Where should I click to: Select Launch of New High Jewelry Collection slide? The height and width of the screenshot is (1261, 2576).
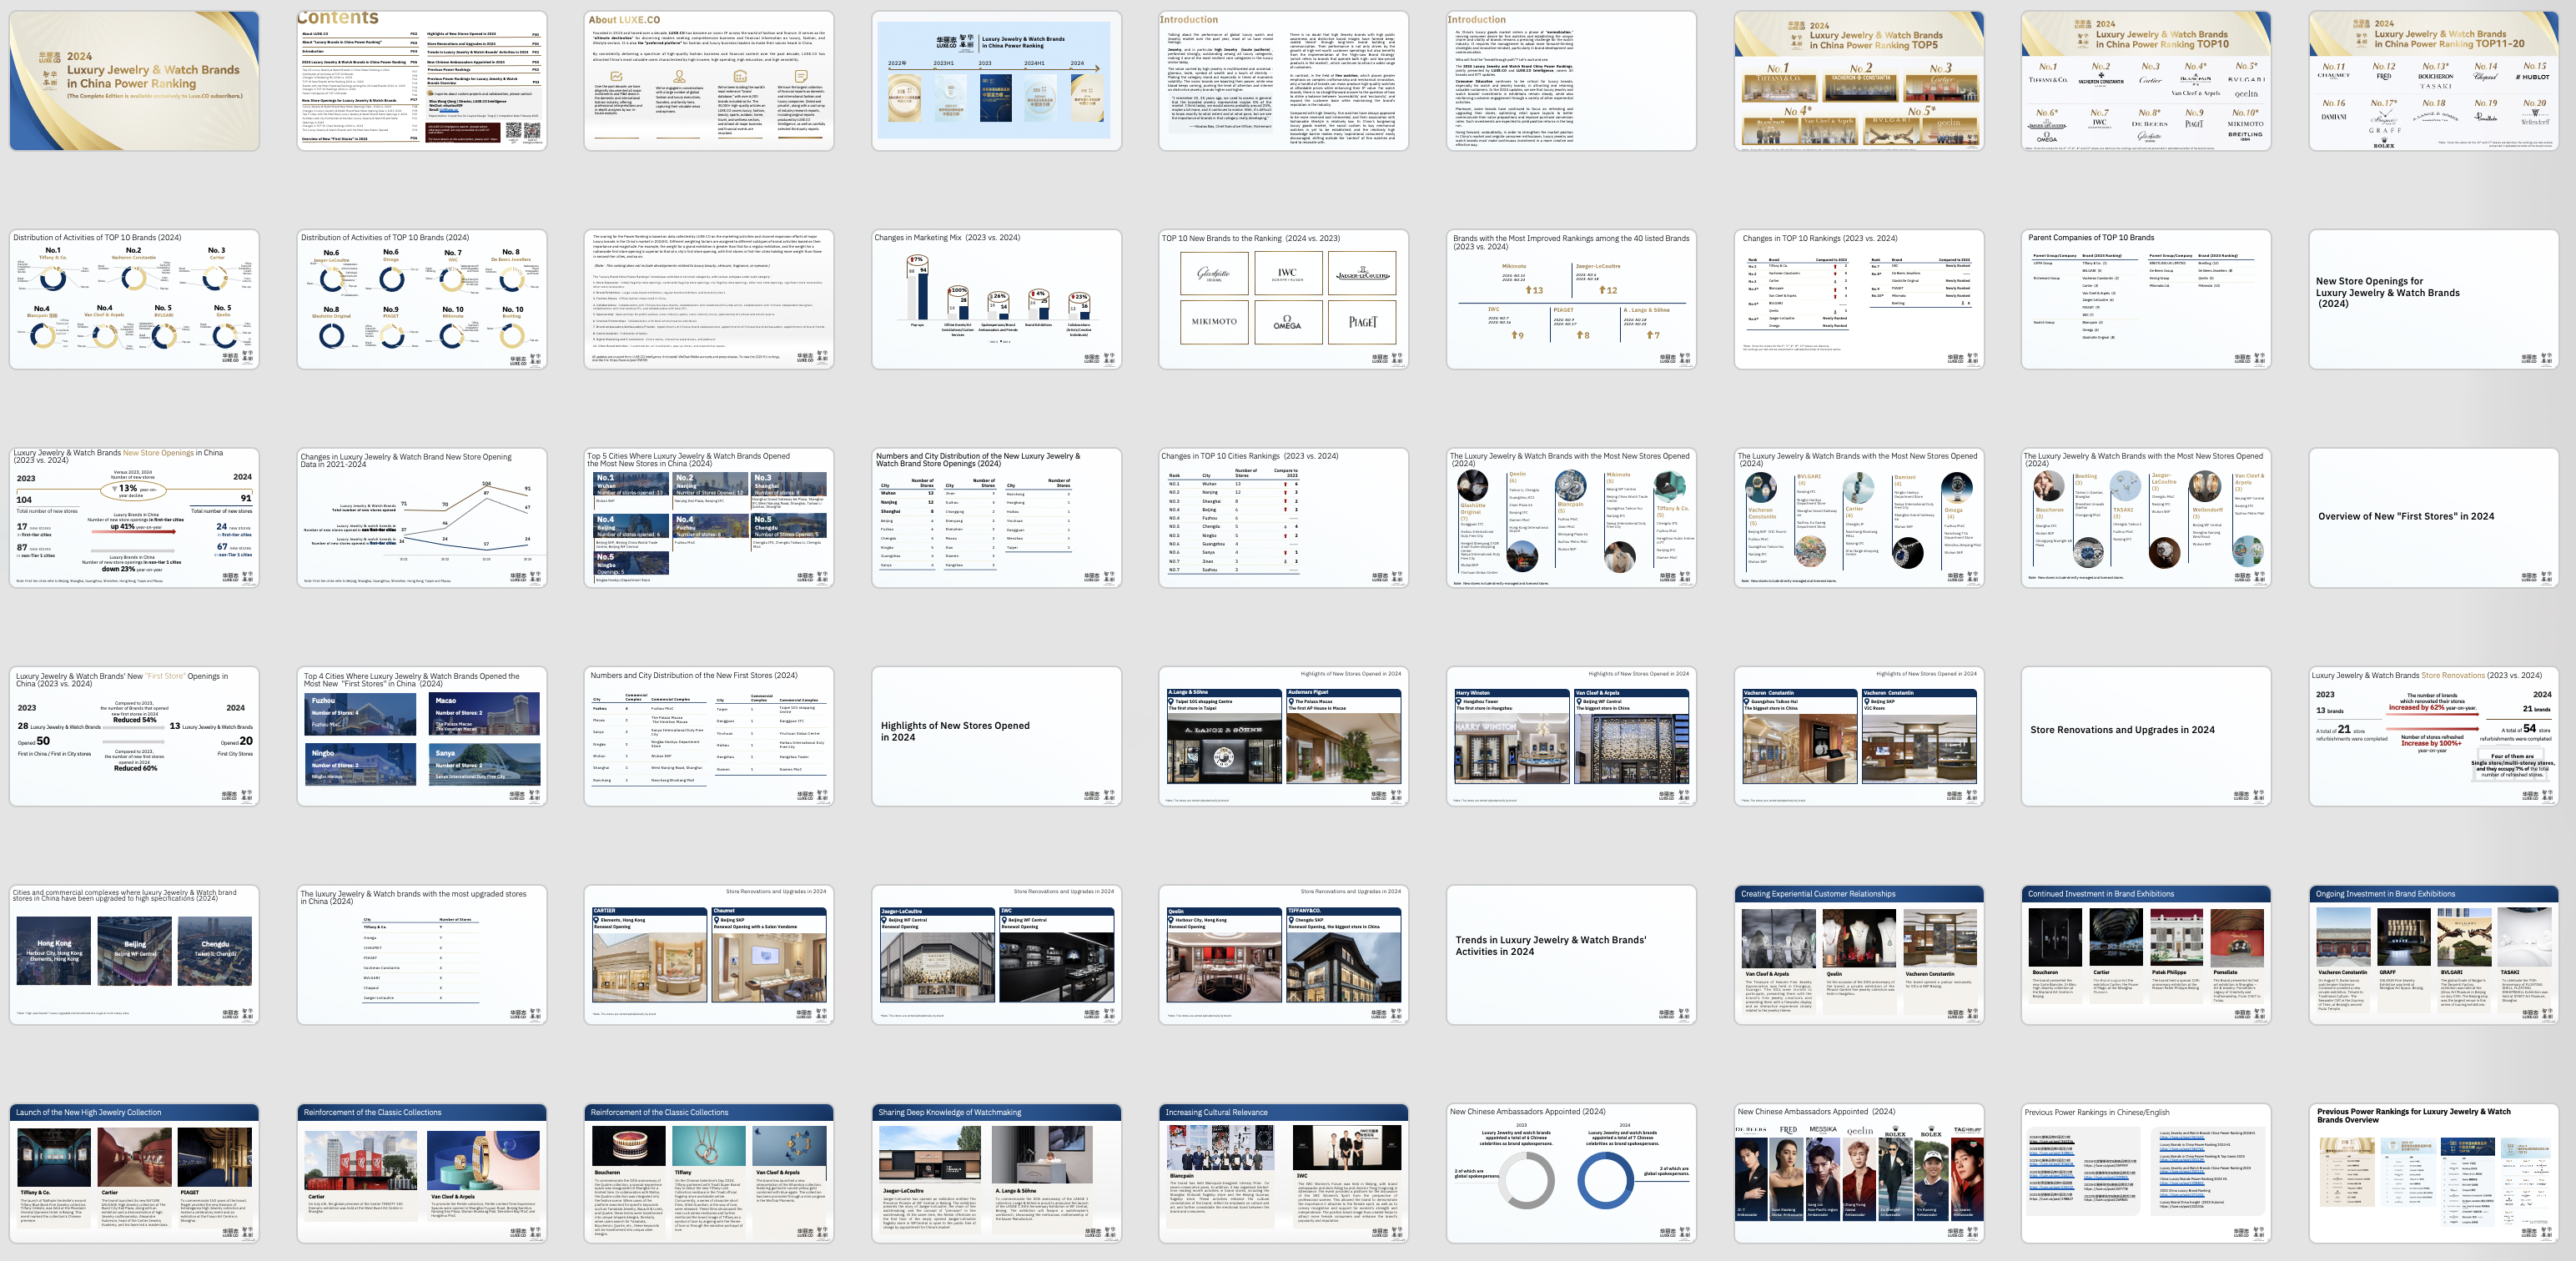click(x=134, y=1173)
